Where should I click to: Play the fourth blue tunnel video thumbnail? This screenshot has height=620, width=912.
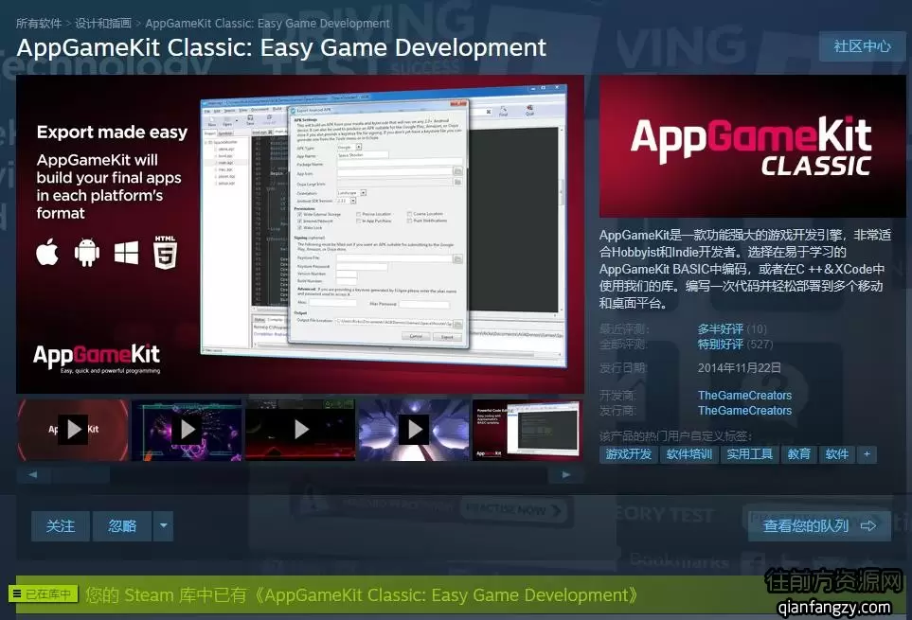(414, 430)
